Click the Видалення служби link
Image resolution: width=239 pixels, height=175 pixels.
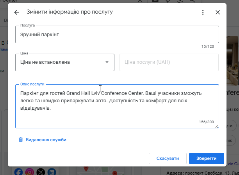(x=46, y=140)
